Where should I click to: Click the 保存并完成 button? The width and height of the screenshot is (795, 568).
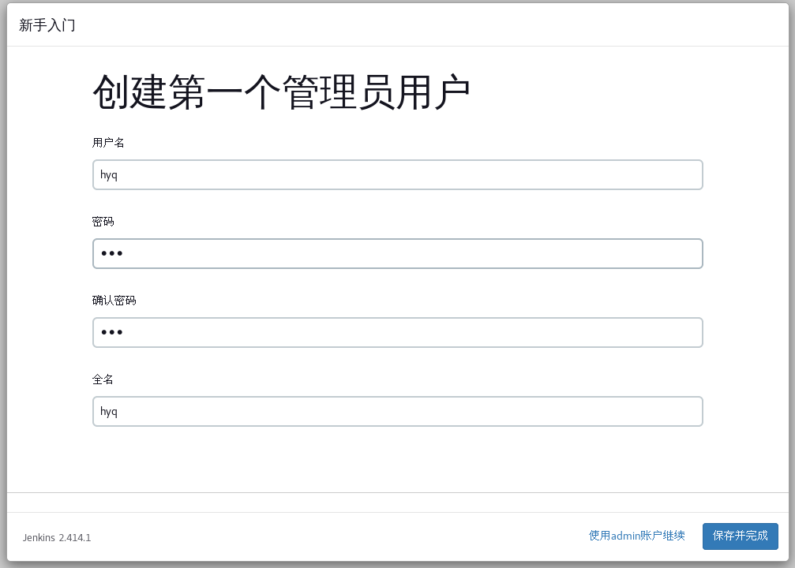click(741, 536)
